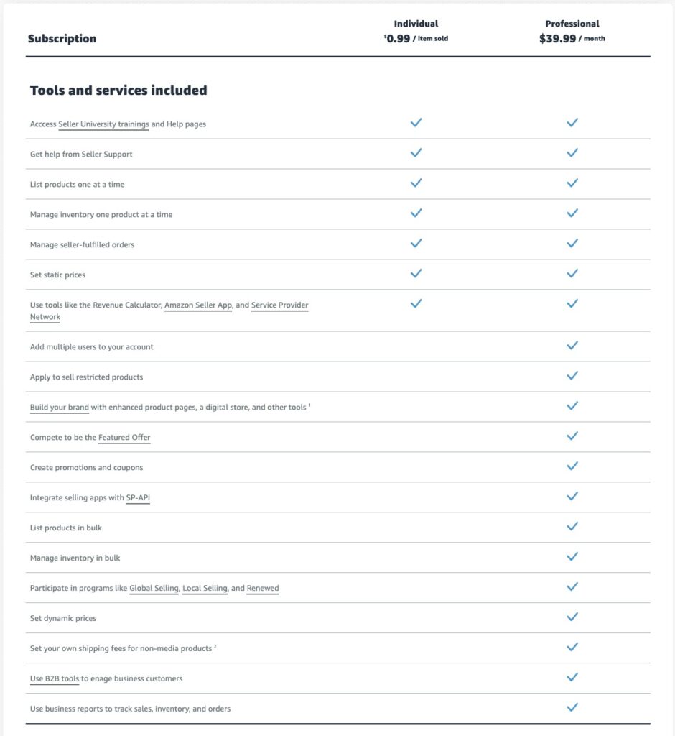Follow the Service Provider Network link
This screenshot has height=736, width=675.
click(x=279, y=305)
